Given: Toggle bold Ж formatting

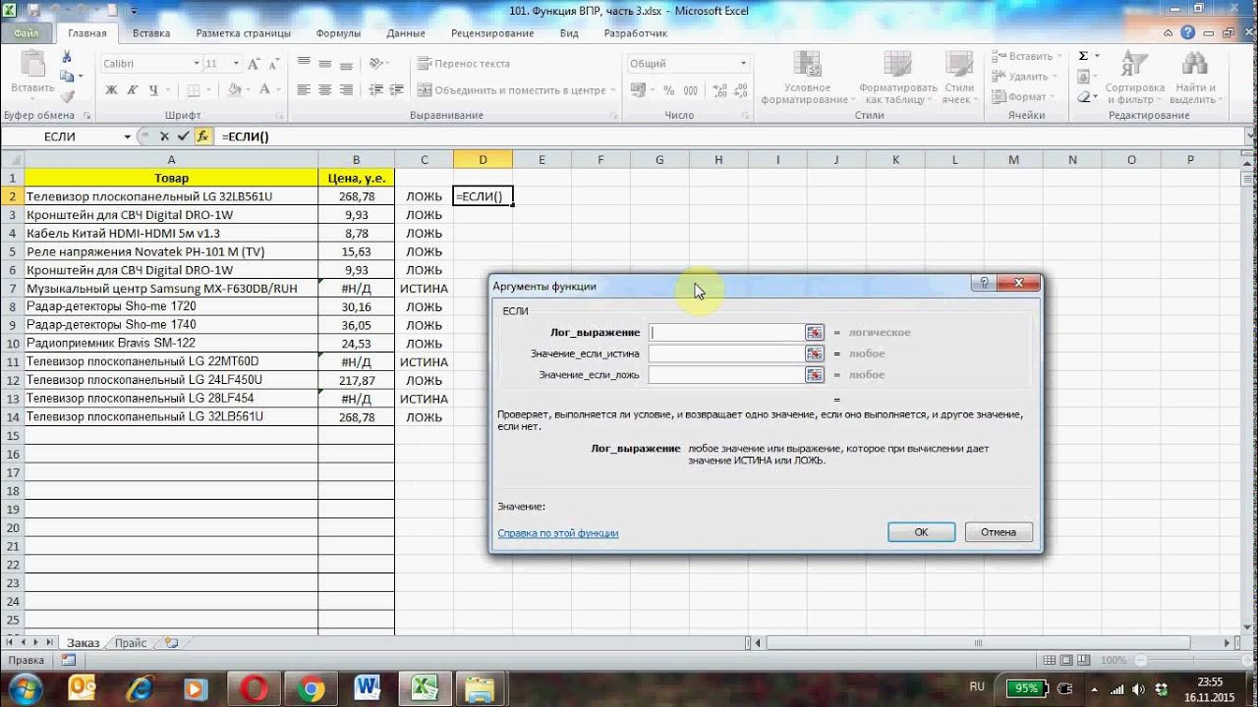Looking at the screenshot, I should click(111, 89).
